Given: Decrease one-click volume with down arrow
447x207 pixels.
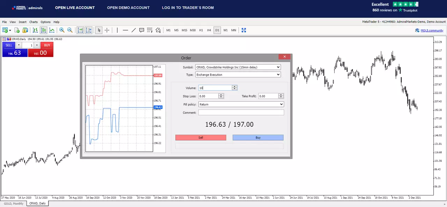Looking at the screenshot, I should point(19,45).
